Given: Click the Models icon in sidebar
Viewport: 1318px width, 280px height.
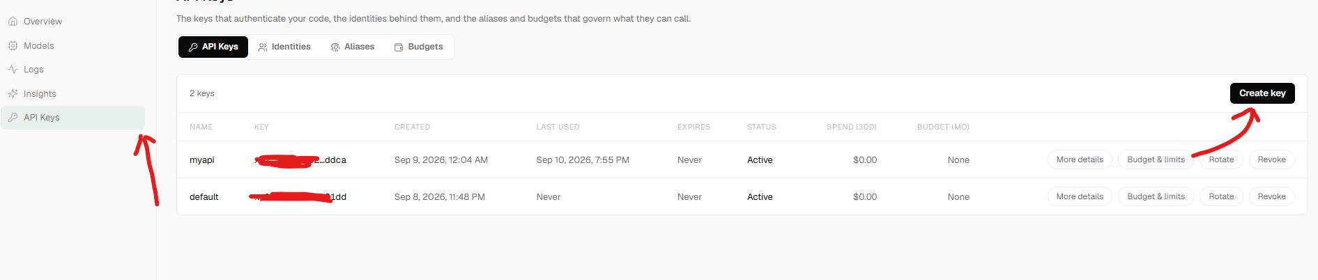Looking at the screenshot, I should [x=13, y=46].
